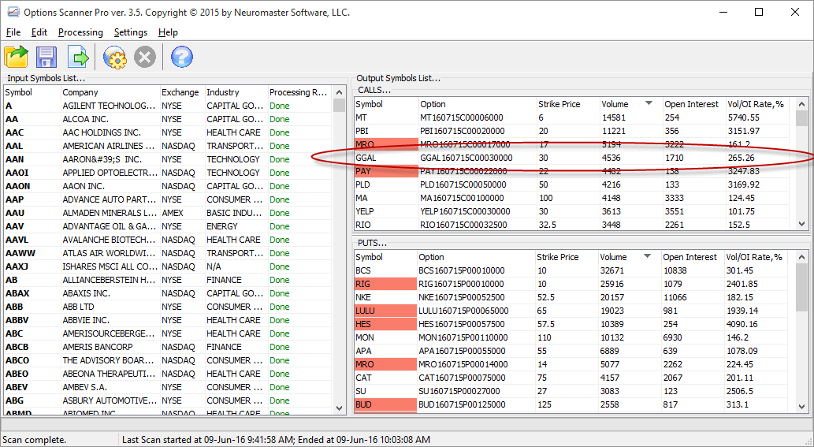
Task: Select ADVANCE AUTO PART... row
Action: [x=168, y=200]
